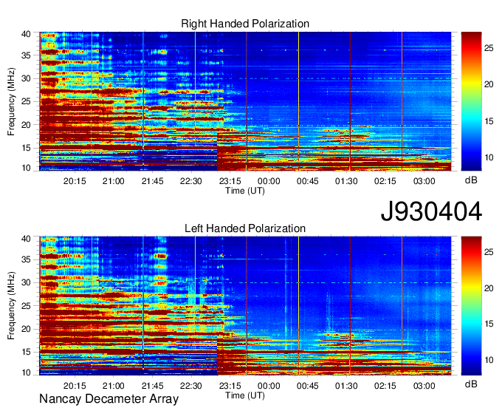Click 25 MHz tick on Right Handed plot
This screenshot has width=502, height=408.
click(26, 101)
